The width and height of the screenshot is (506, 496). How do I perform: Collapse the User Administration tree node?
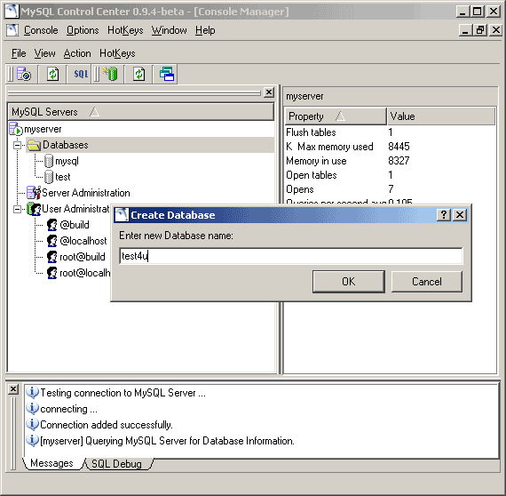[x=17, y=210]
